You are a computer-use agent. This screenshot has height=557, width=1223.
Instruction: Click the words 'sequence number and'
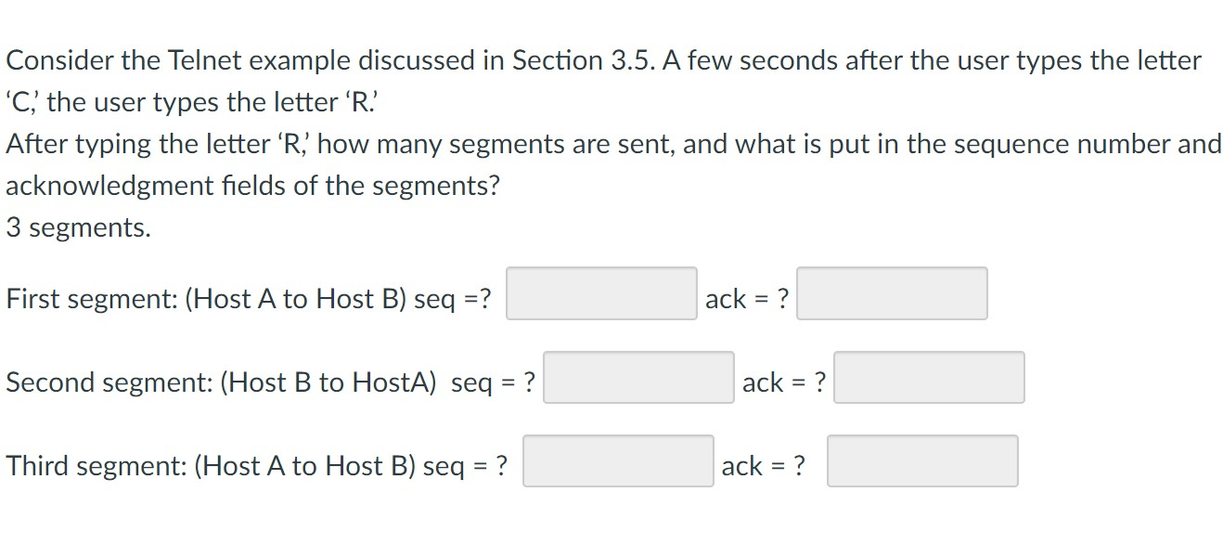(x=1078, y=145)
